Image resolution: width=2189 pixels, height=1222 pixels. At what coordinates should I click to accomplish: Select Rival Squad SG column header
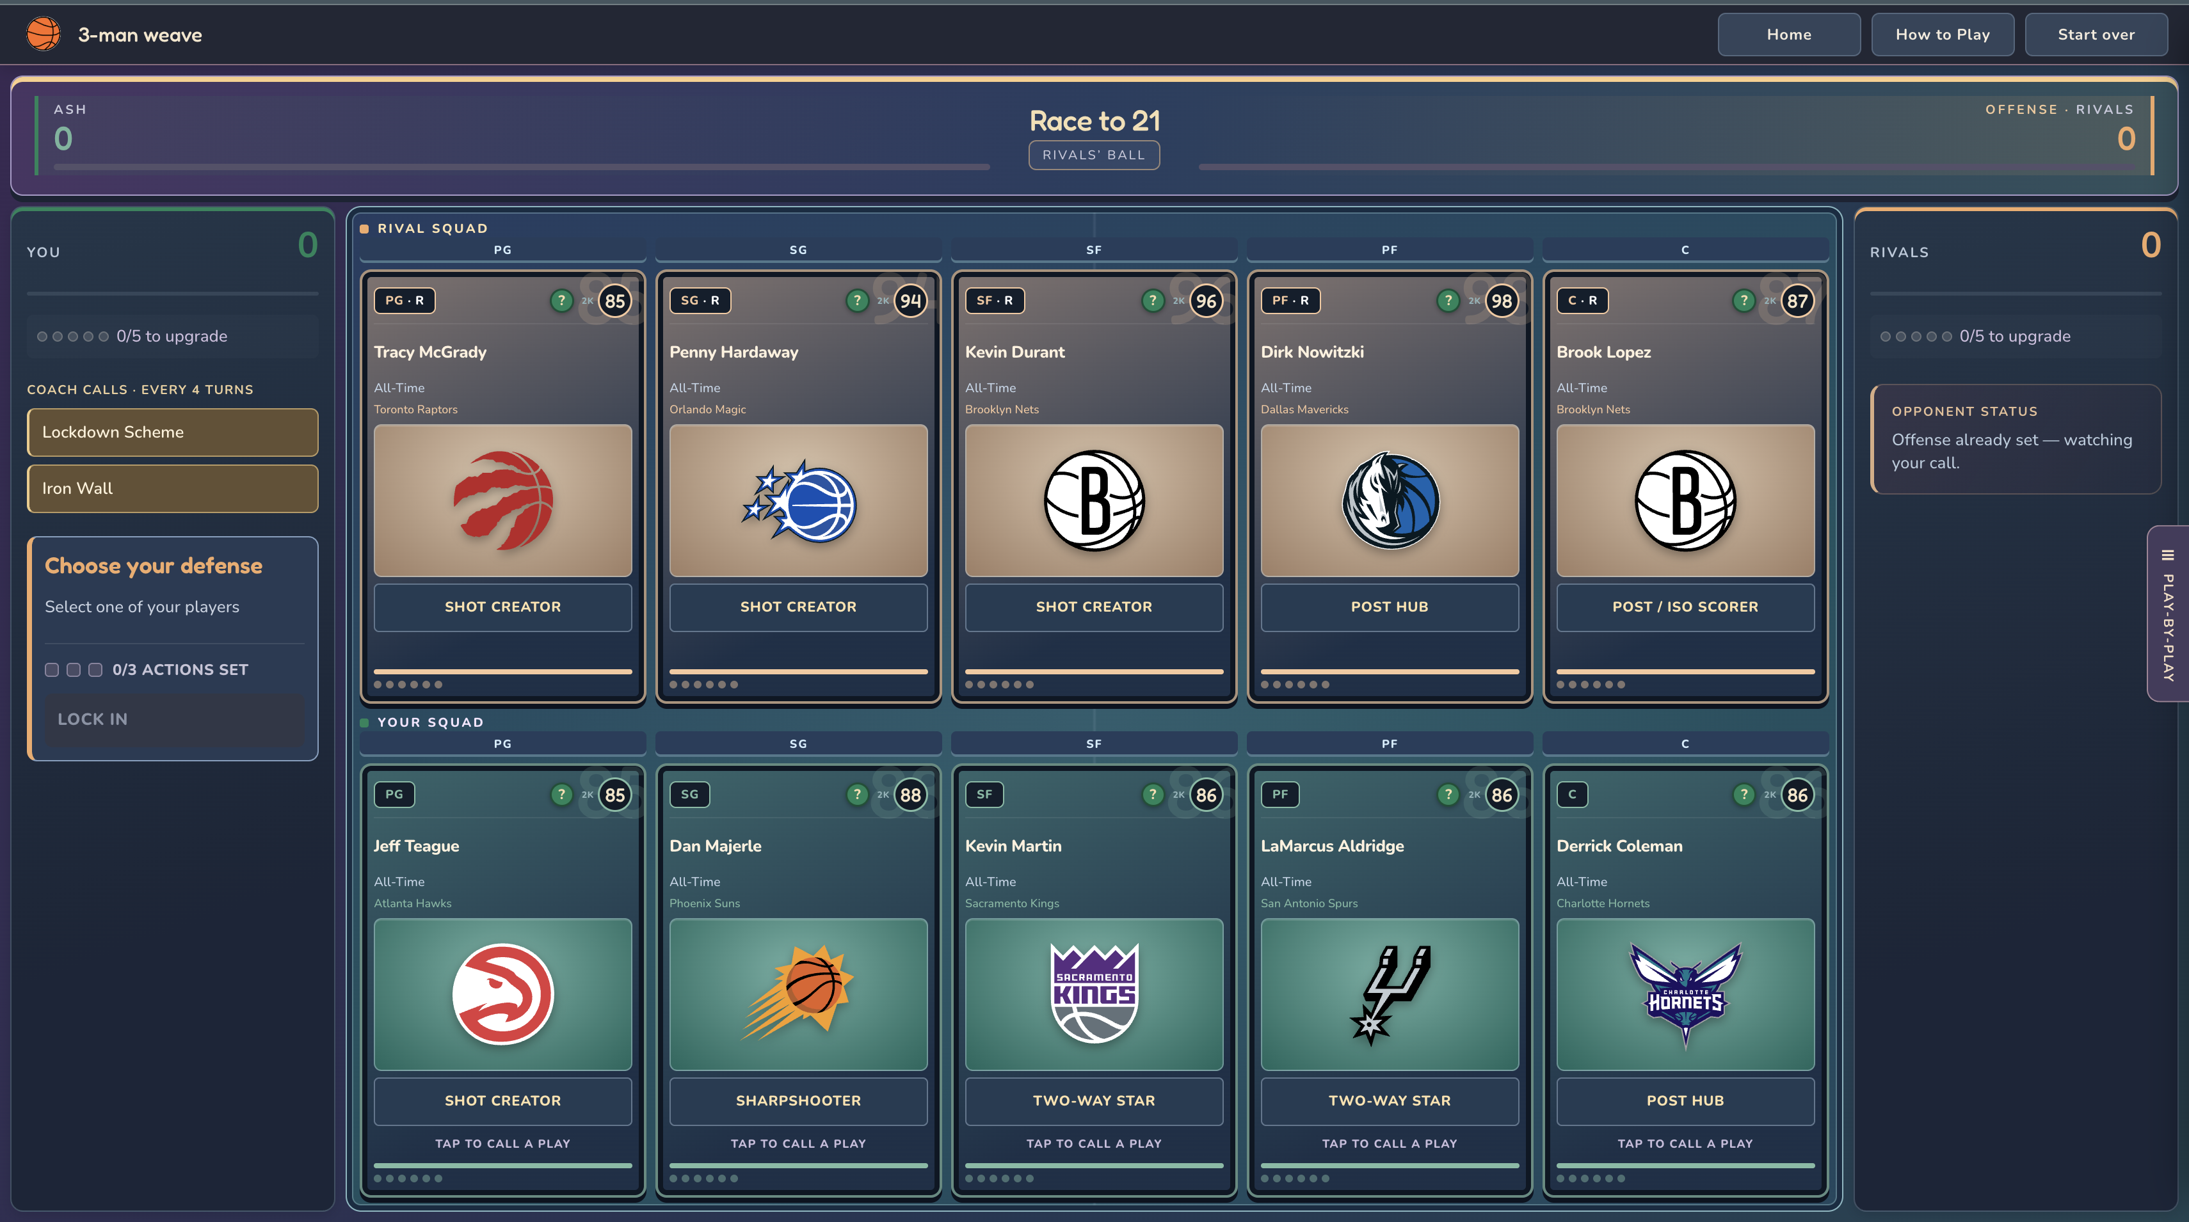coord(799,250)
